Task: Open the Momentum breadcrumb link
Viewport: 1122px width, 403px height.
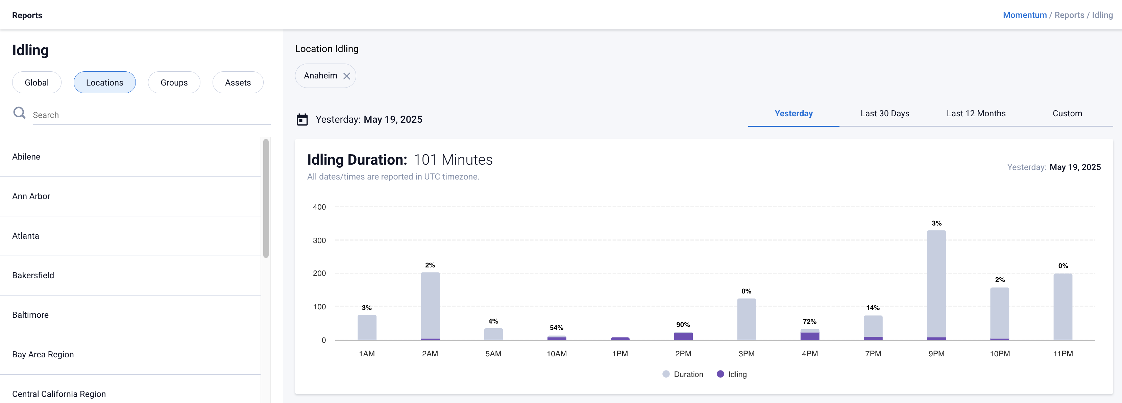Action: [x=1024, y=15]
